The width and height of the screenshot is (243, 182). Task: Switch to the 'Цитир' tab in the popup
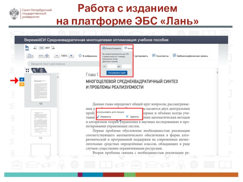click(128, 48)
